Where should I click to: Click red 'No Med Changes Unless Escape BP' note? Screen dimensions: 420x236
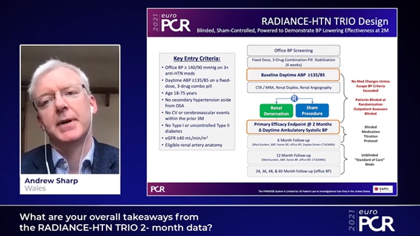tap(370, 86)
